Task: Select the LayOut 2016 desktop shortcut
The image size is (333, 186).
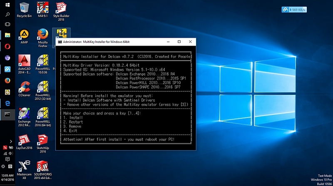Action: coord(24,142)
